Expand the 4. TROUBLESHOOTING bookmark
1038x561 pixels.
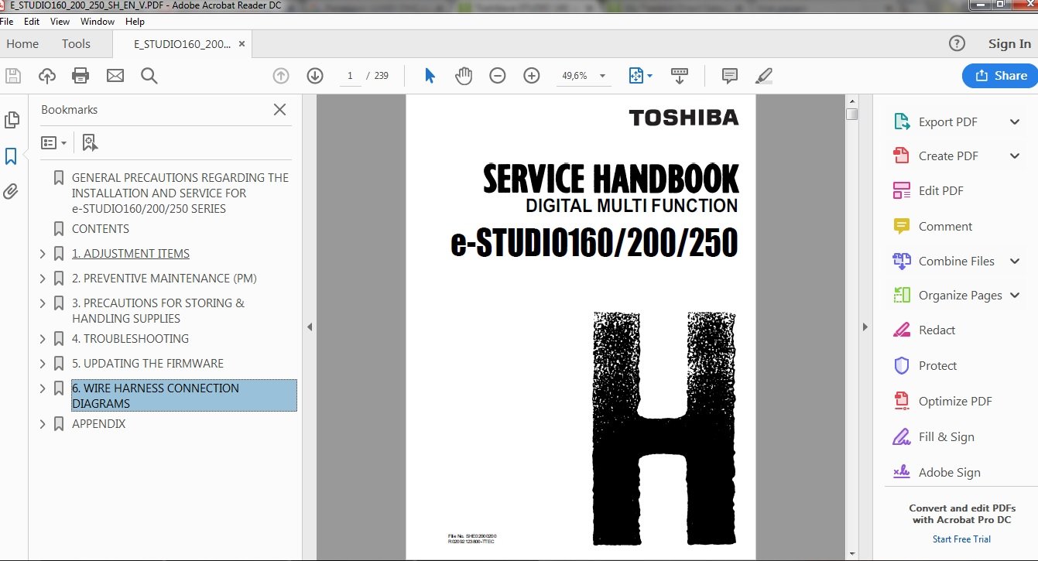pyautogui.click(x=43, y=339)
